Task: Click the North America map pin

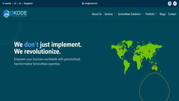Action: coord(120,49)
